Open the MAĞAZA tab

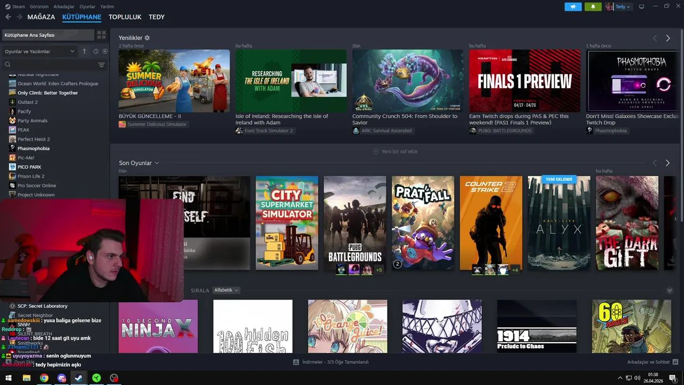[41, 17]
